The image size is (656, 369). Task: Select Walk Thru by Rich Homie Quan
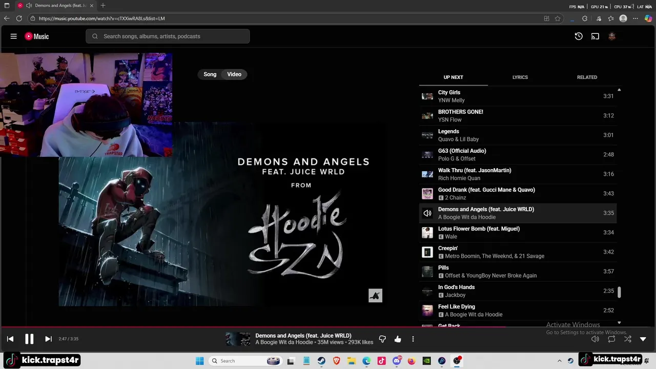[518, 174]
